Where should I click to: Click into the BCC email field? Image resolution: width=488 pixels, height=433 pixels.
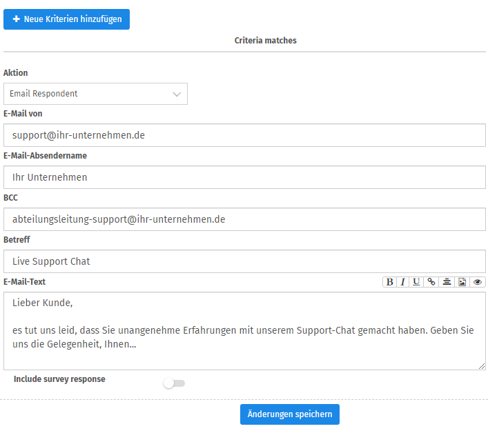pyautogui.click(x=244, y=219)
